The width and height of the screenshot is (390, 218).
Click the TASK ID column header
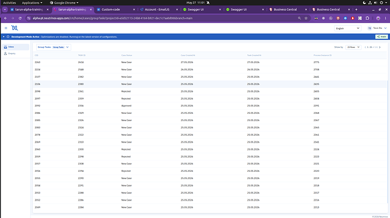[x=81, y=55]
